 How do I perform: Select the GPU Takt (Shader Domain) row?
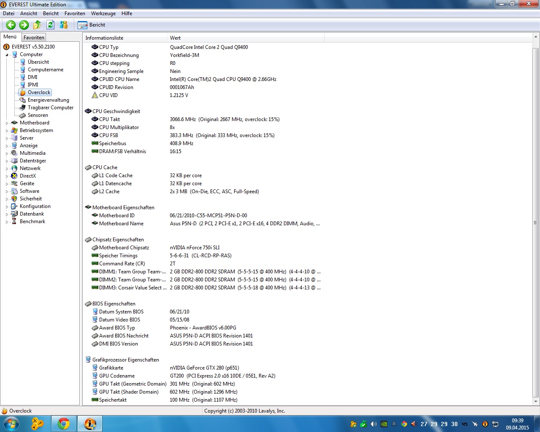click(x=202, y=392)
